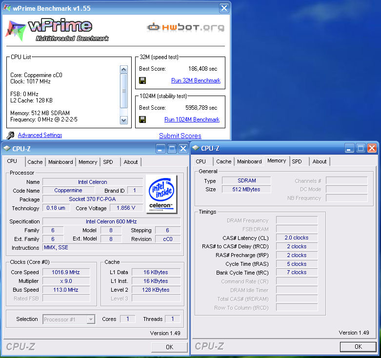This screenshot has height=358, width=381.
Task: Click the Level 2 cache value 128 KBytes
Action: point(156,290)
